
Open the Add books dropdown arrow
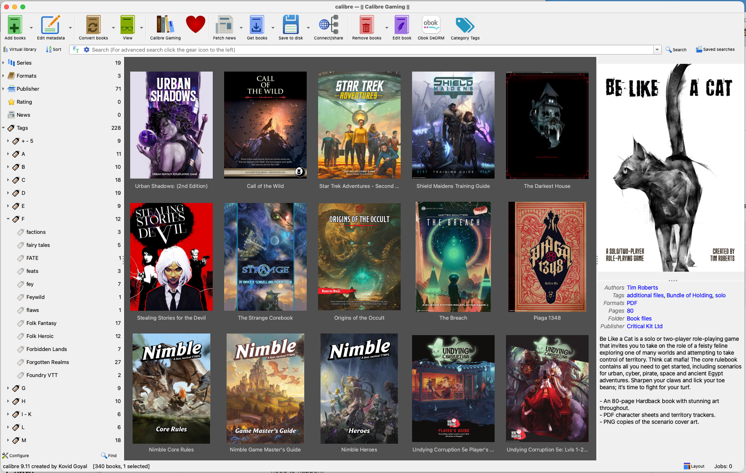(31, 28)
